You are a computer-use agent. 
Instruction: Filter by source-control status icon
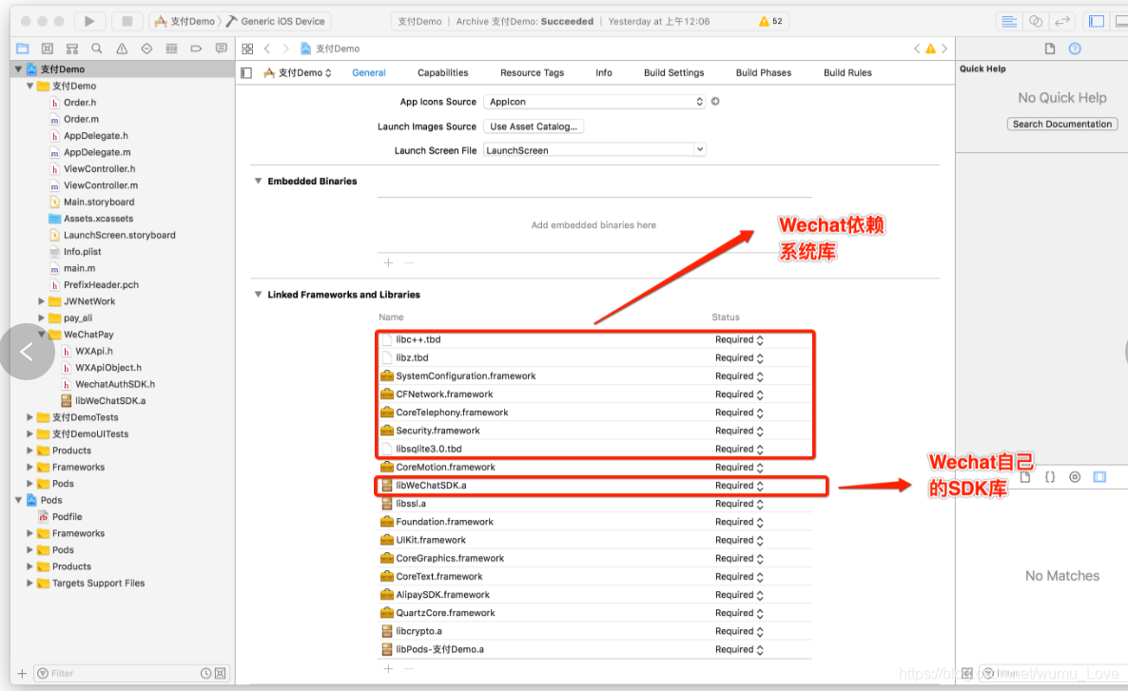[220, 673]
